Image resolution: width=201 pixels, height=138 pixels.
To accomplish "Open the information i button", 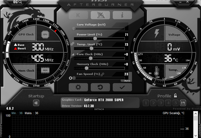I will click(x=122, y=15).
